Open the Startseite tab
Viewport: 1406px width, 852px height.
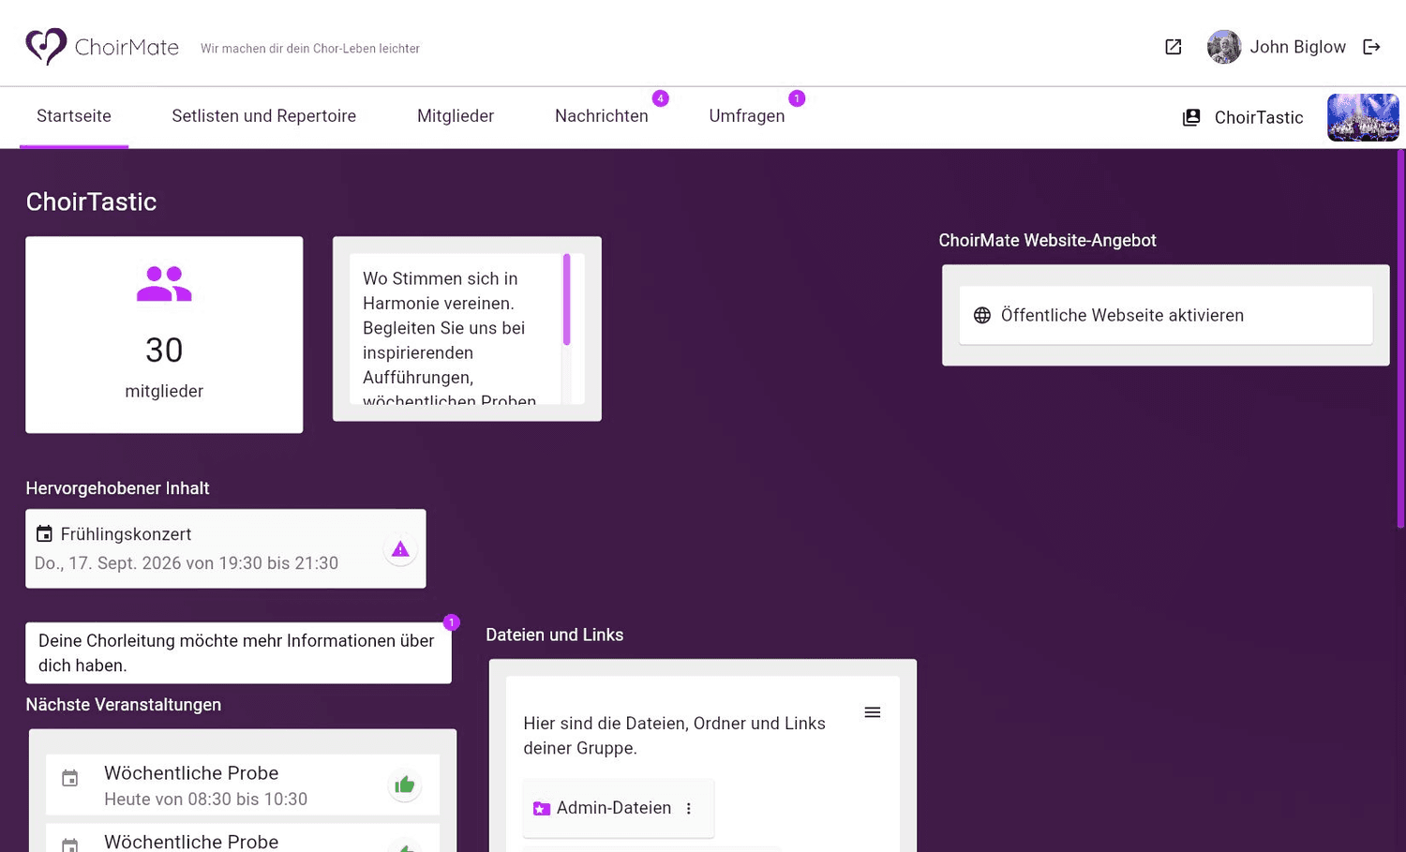[x=74, y=116]
